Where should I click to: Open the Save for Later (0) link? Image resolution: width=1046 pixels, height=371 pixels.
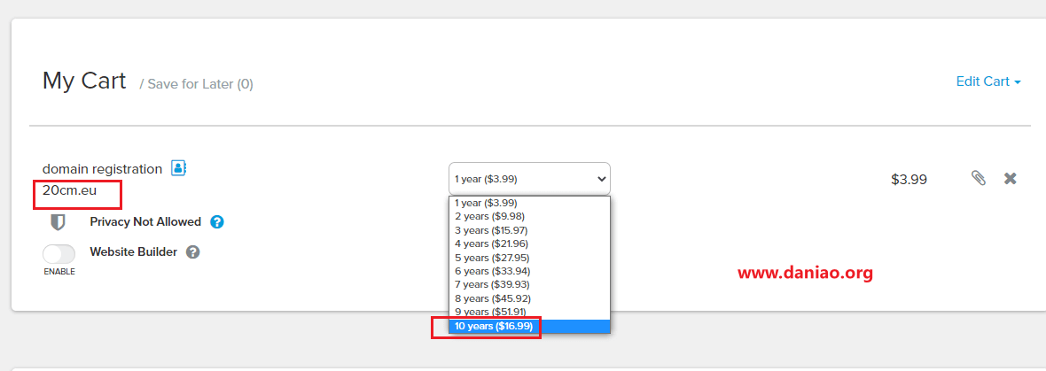[x=199, y=84]
